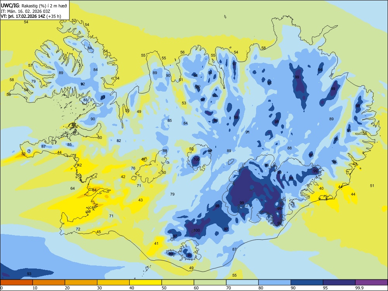Click the '76' value on the map

coord(133,168)
